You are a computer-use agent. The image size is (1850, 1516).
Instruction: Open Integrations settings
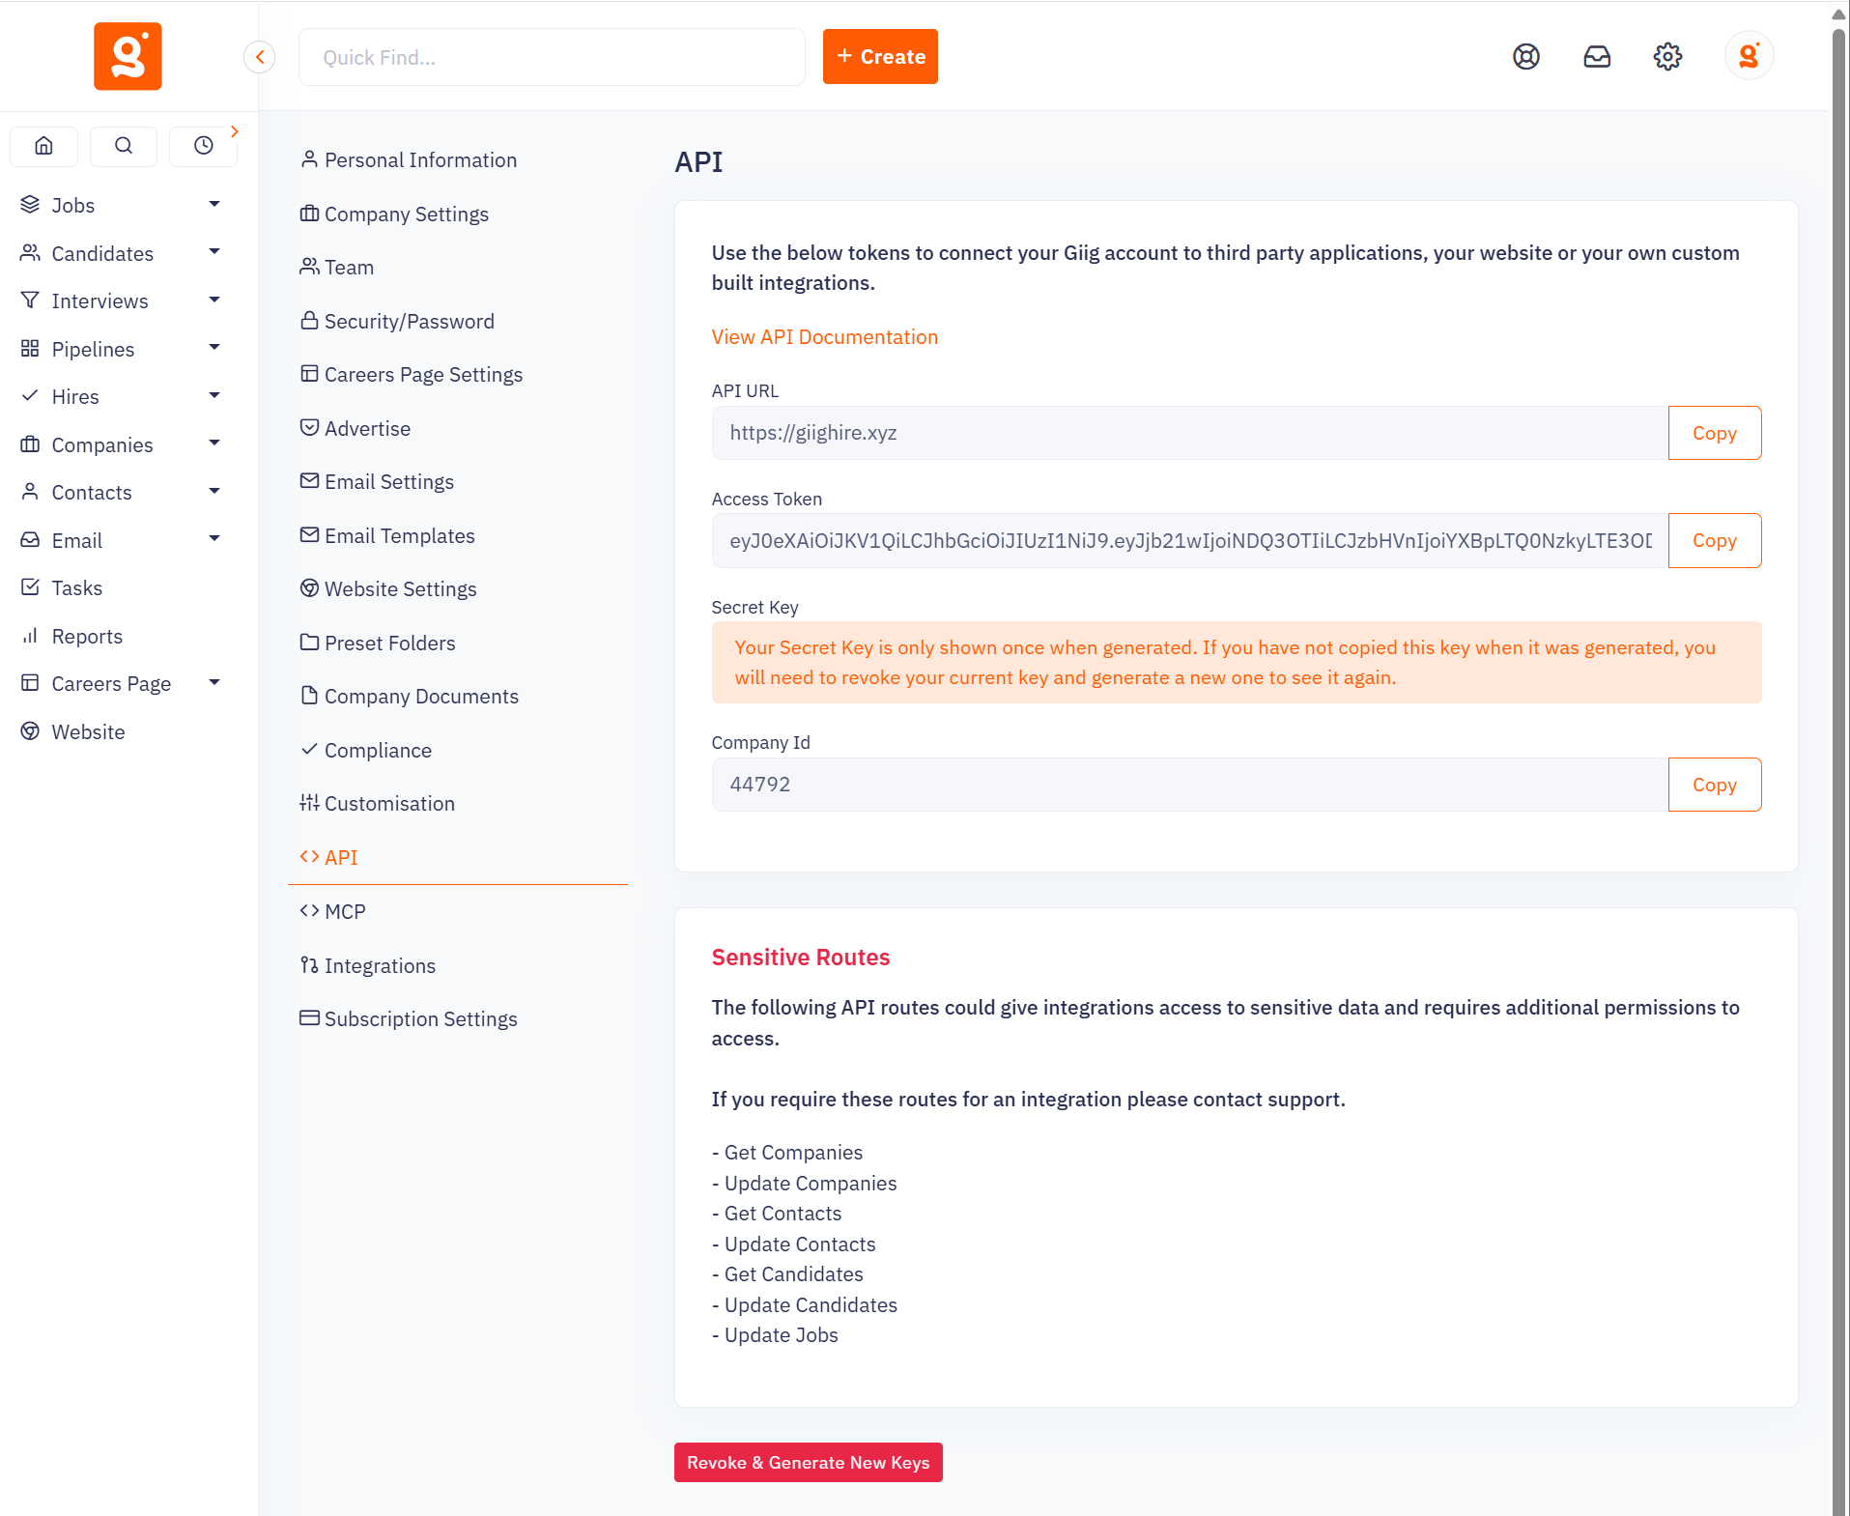[x=368, y=965]
